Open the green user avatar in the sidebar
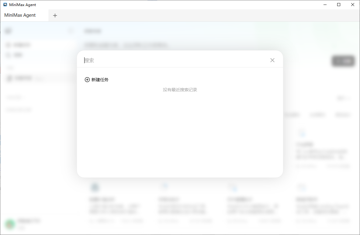Image resolution: width=360 pixels, height=235 pixels. pyautogui.click(x=10, y=224)
